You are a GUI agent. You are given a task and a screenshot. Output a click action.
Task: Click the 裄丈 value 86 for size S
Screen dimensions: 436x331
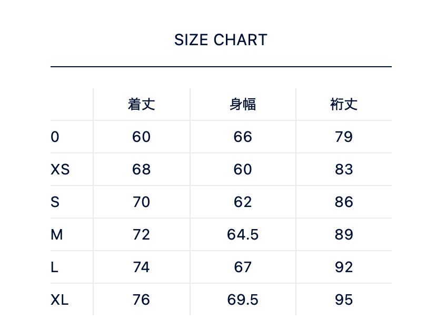(x=344, y=202)
